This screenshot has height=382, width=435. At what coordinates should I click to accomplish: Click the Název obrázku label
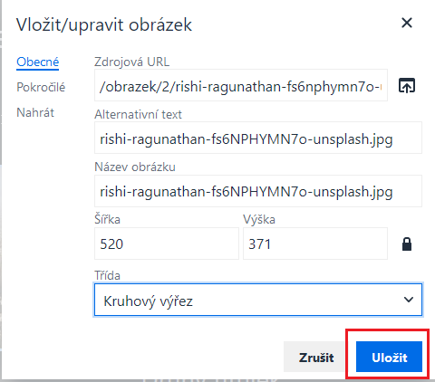135,167
